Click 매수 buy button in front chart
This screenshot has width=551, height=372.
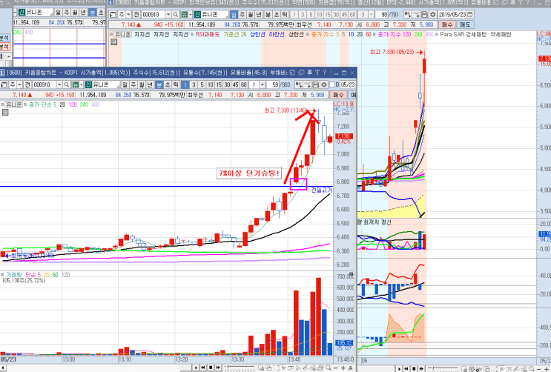pos(338,95)
